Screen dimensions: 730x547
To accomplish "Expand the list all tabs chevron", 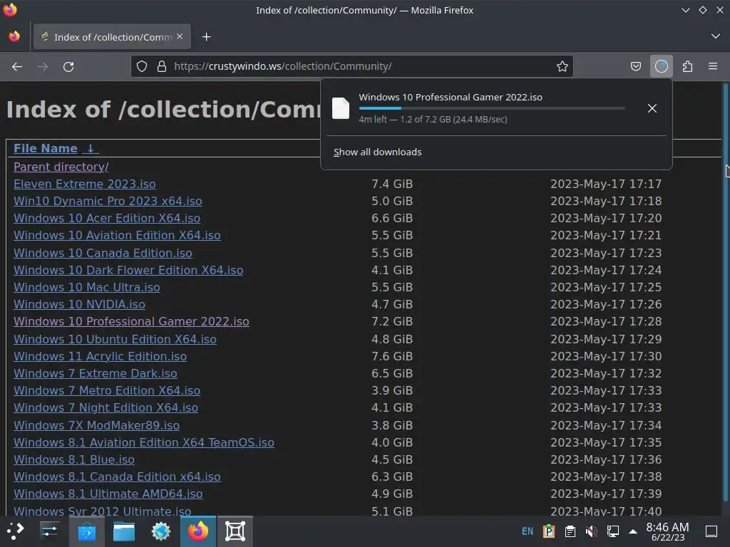I will pos(716,36).
